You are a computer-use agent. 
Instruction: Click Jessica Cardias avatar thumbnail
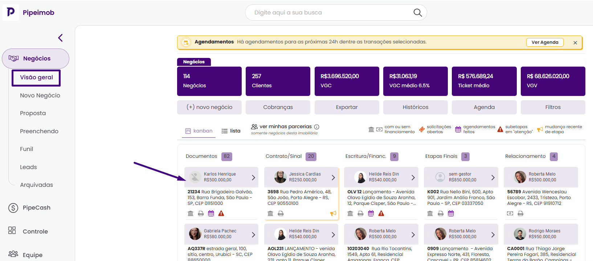click(280, 177)
